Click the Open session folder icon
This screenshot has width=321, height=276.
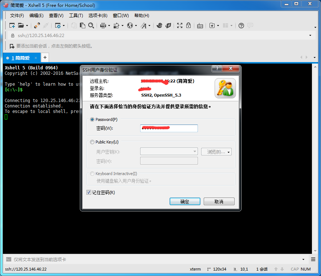[21, 25]
